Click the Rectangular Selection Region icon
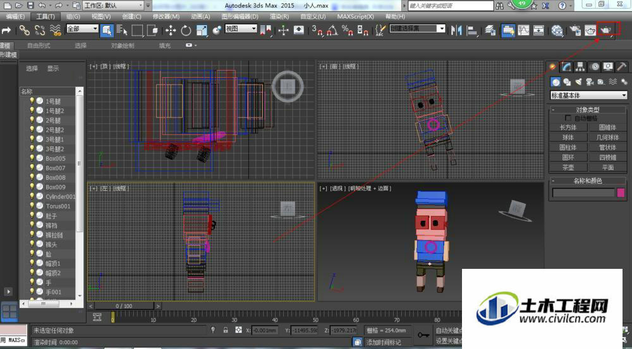The height and width of the screenshot is (349, 632). click(x=137, y=30)
